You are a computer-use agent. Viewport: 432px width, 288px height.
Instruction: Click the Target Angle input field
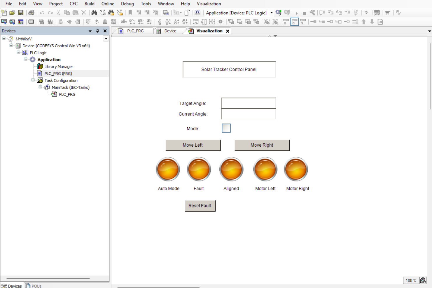248,103
